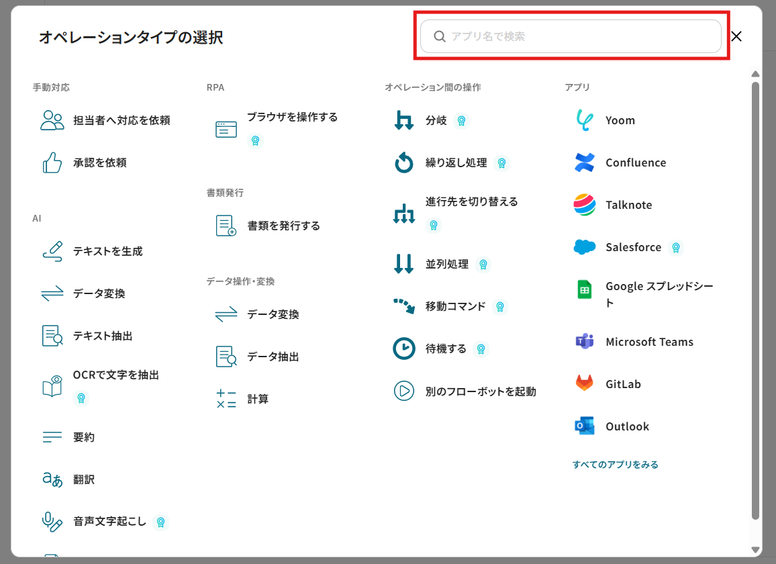The height and width of the screenshot is (564, 776).
Task: Choose the 待機する clock icon
Action: coord(403,349)
